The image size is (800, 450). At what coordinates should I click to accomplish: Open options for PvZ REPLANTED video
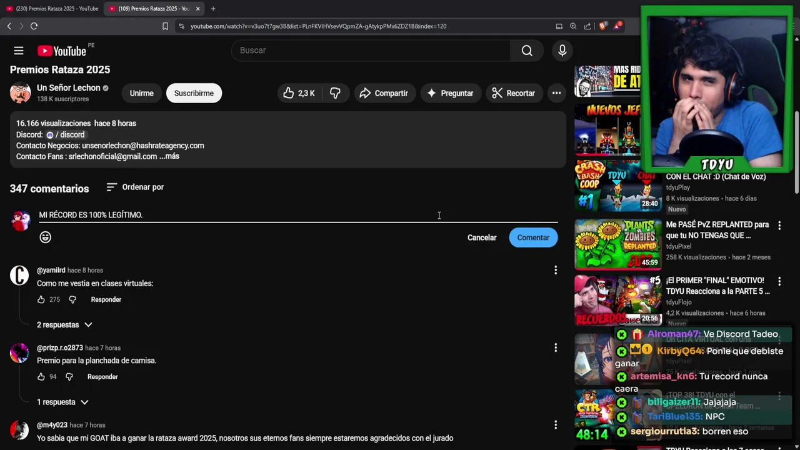[779, 226]
